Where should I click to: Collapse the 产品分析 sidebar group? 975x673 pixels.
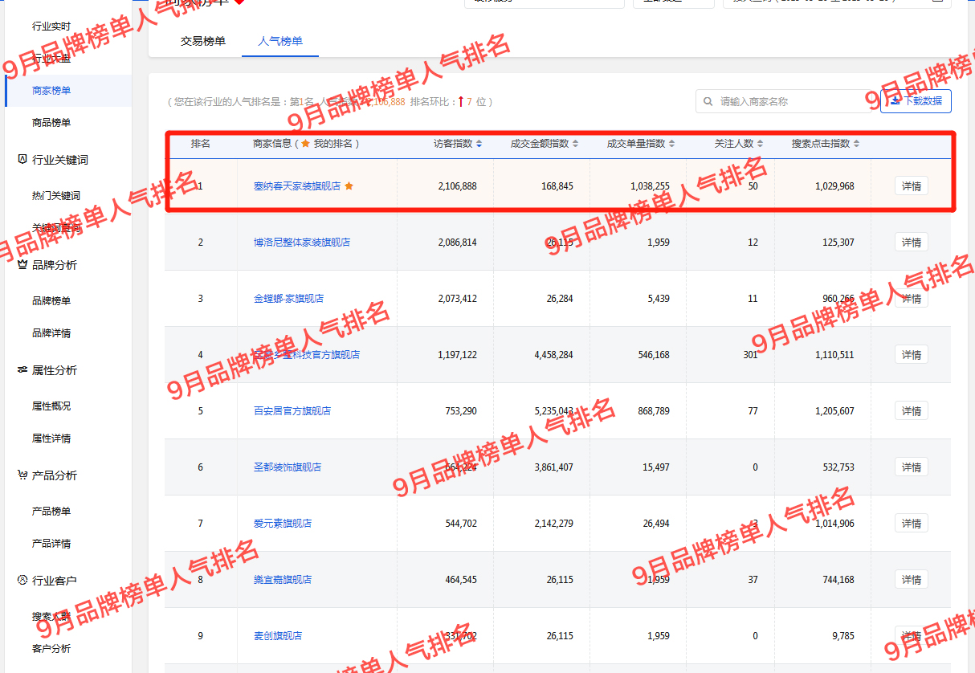(55, 475)
